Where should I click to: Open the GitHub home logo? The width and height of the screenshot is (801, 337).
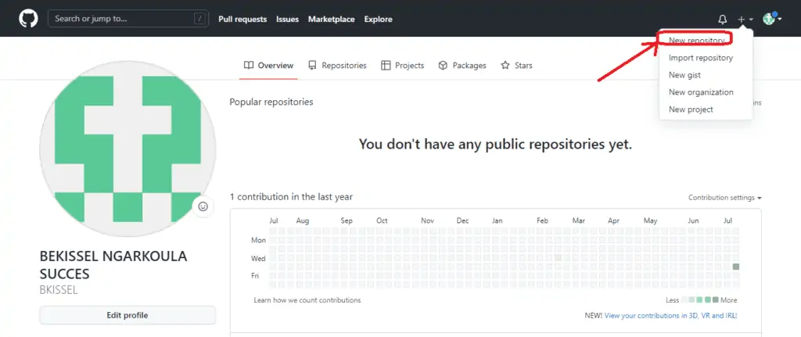coord(28,19)
